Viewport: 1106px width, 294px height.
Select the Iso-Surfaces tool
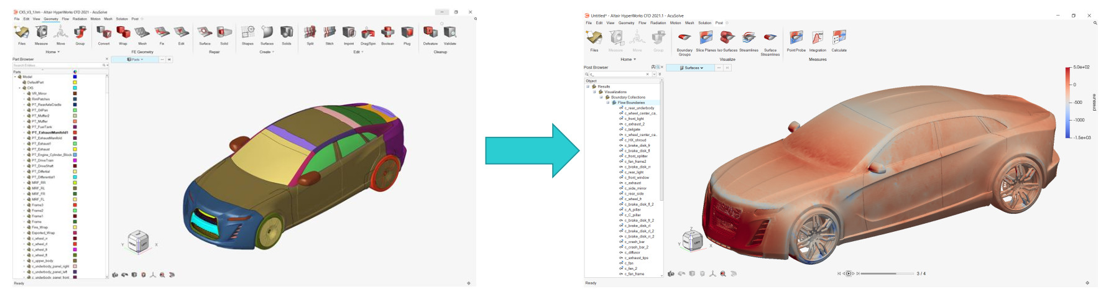(x=727, y=39)
